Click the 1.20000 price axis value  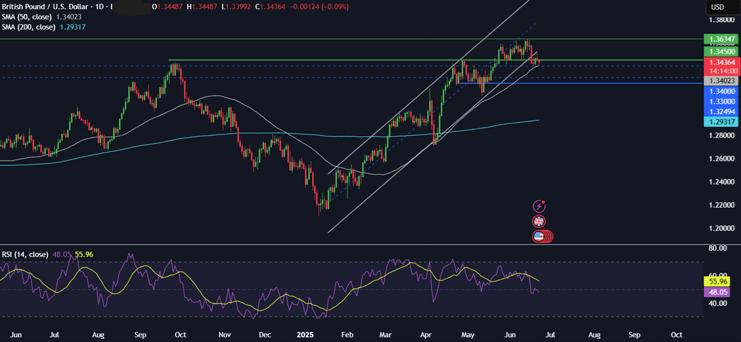(x=722, y=228)
